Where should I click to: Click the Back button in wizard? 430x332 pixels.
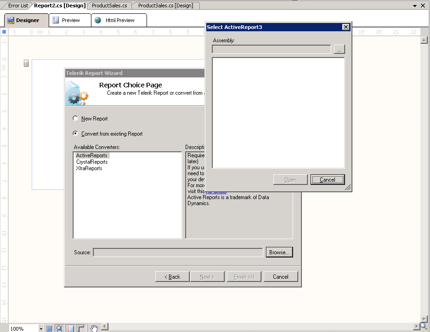pos(172,276)
